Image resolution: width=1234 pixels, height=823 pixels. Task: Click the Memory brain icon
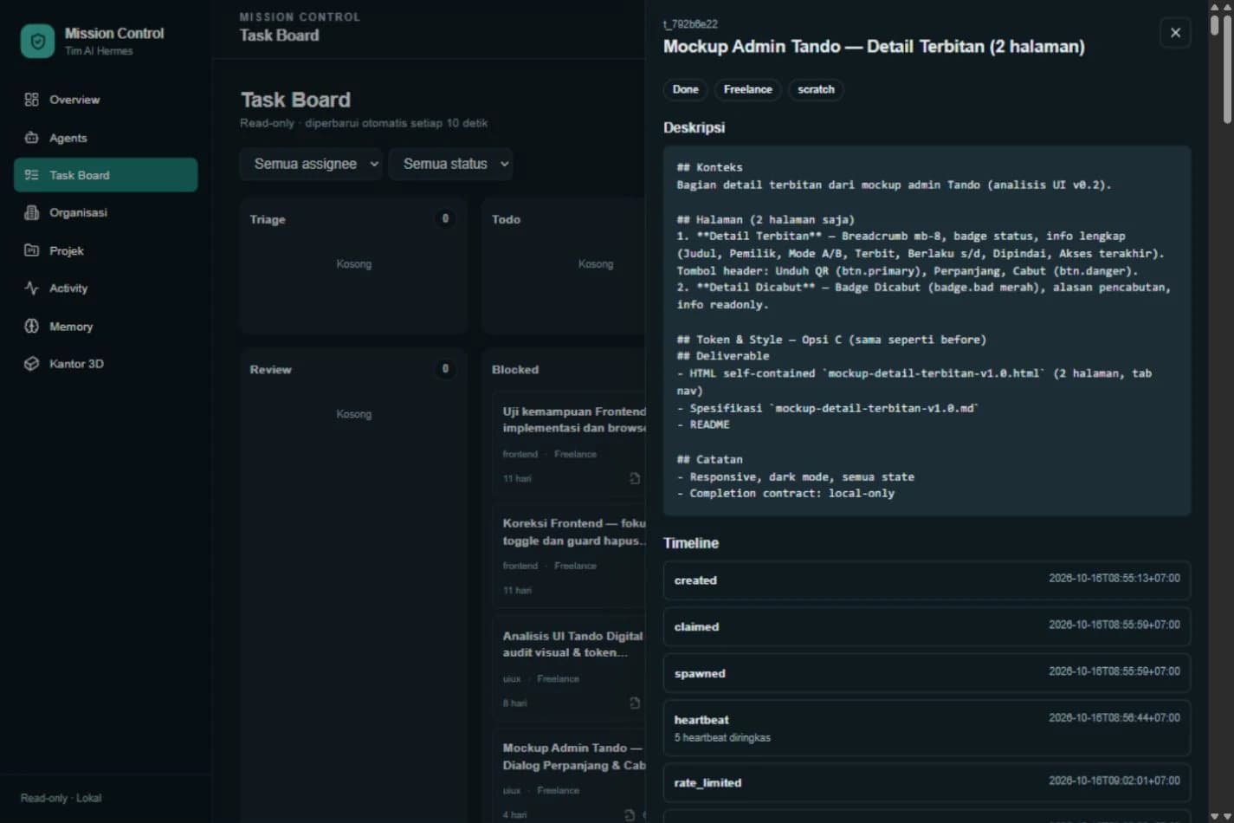pyautogui.click(x=32, y=327)
